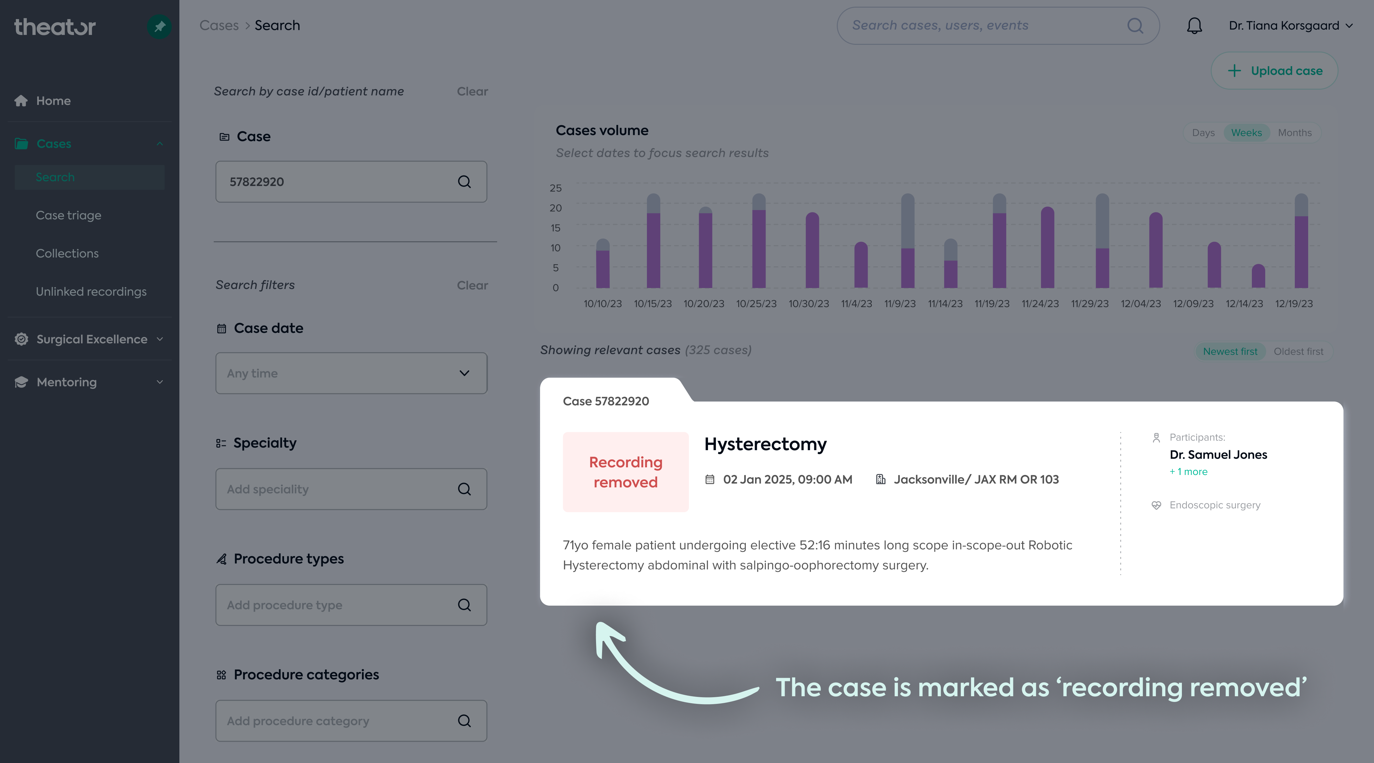
Task: Switch the chart to Months view
Action: (x=1294, y=133)
